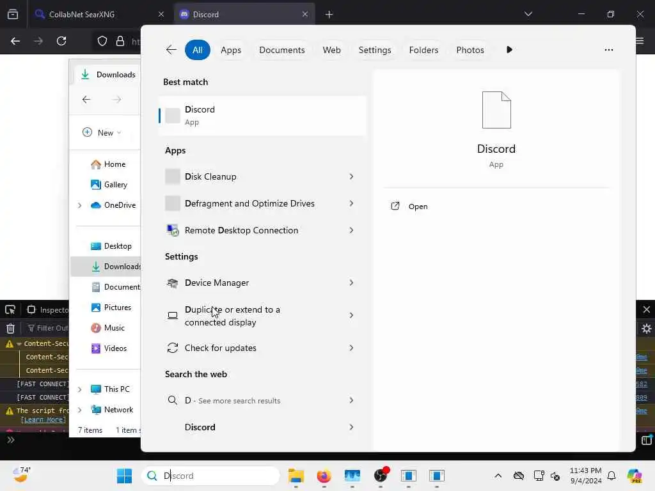Click Device Manager settings icon
Screen dimensions: 655x491
(173, 283)
